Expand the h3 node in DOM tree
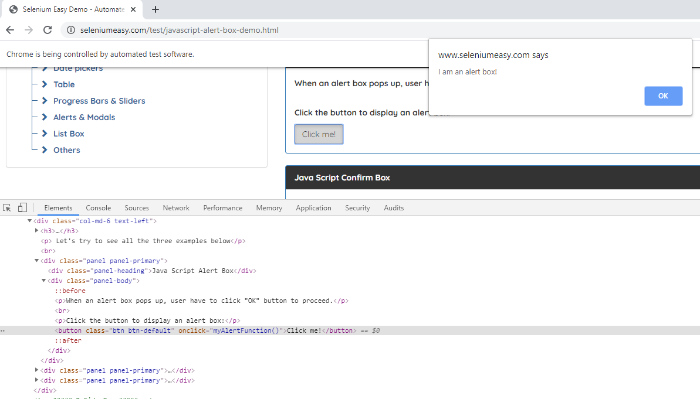700x399 pixels. tap(36, 230)
